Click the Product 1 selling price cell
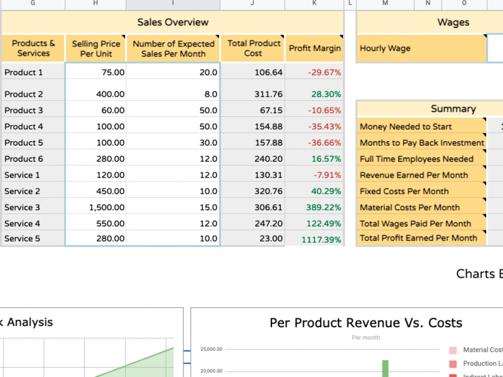503x377 pixels. [96, 71]
